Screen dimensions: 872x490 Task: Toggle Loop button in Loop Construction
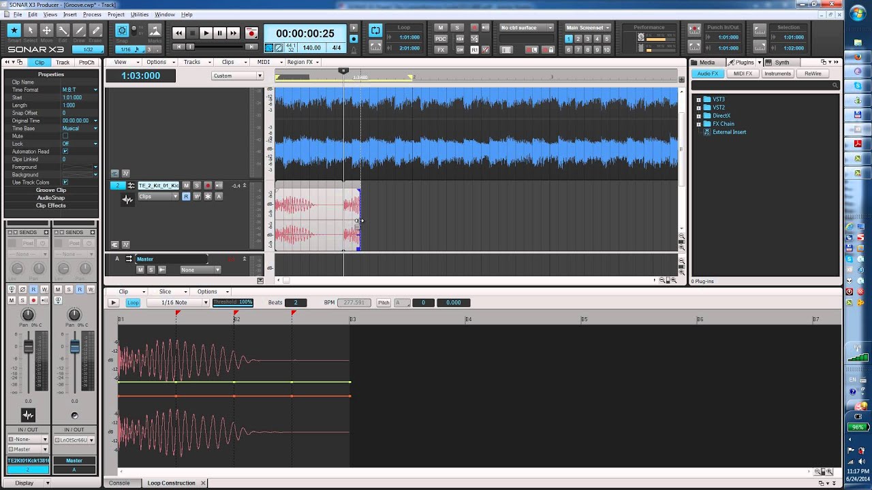click(x=133, y=302)
